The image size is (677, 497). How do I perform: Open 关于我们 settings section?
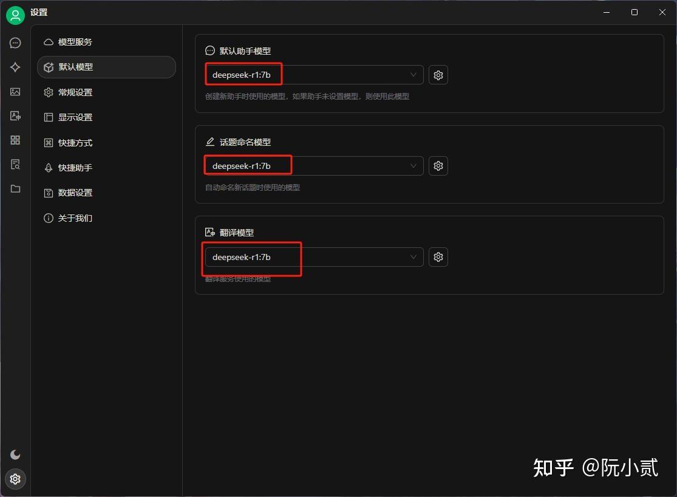(x=106, y=218)
